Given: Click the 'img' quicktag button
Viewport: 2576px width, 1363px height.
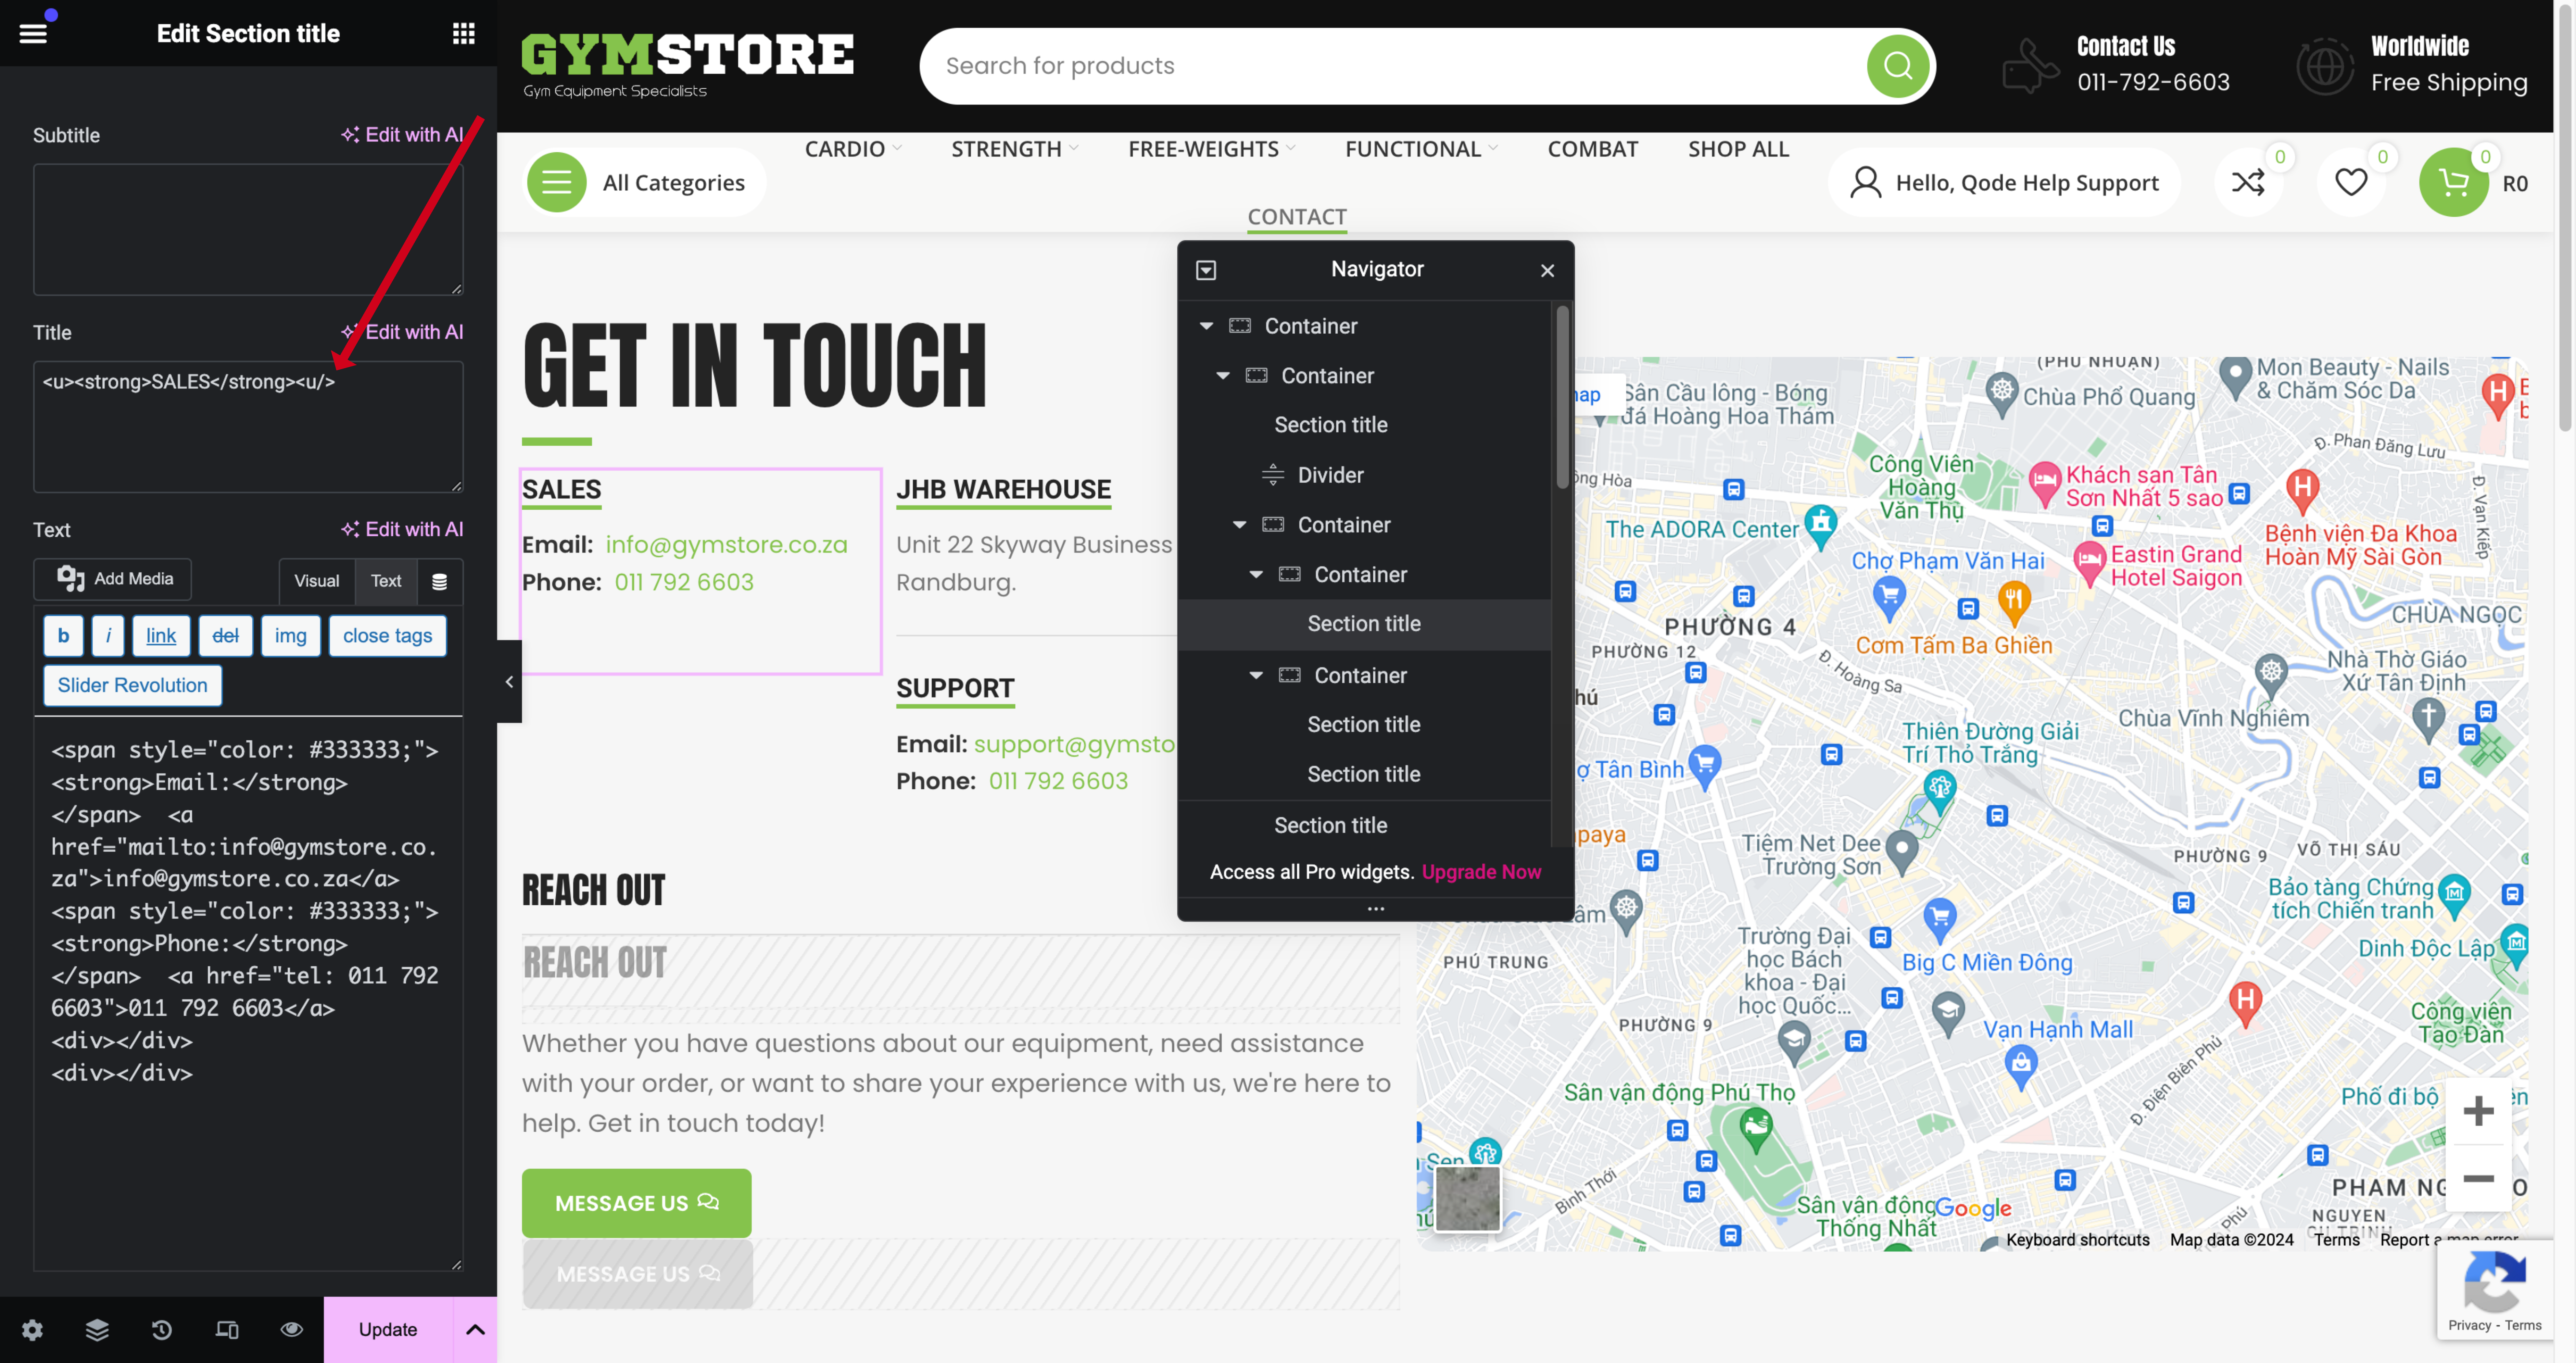Looking at the screenshot, I should pyautogui.click(x=291, y=636).
